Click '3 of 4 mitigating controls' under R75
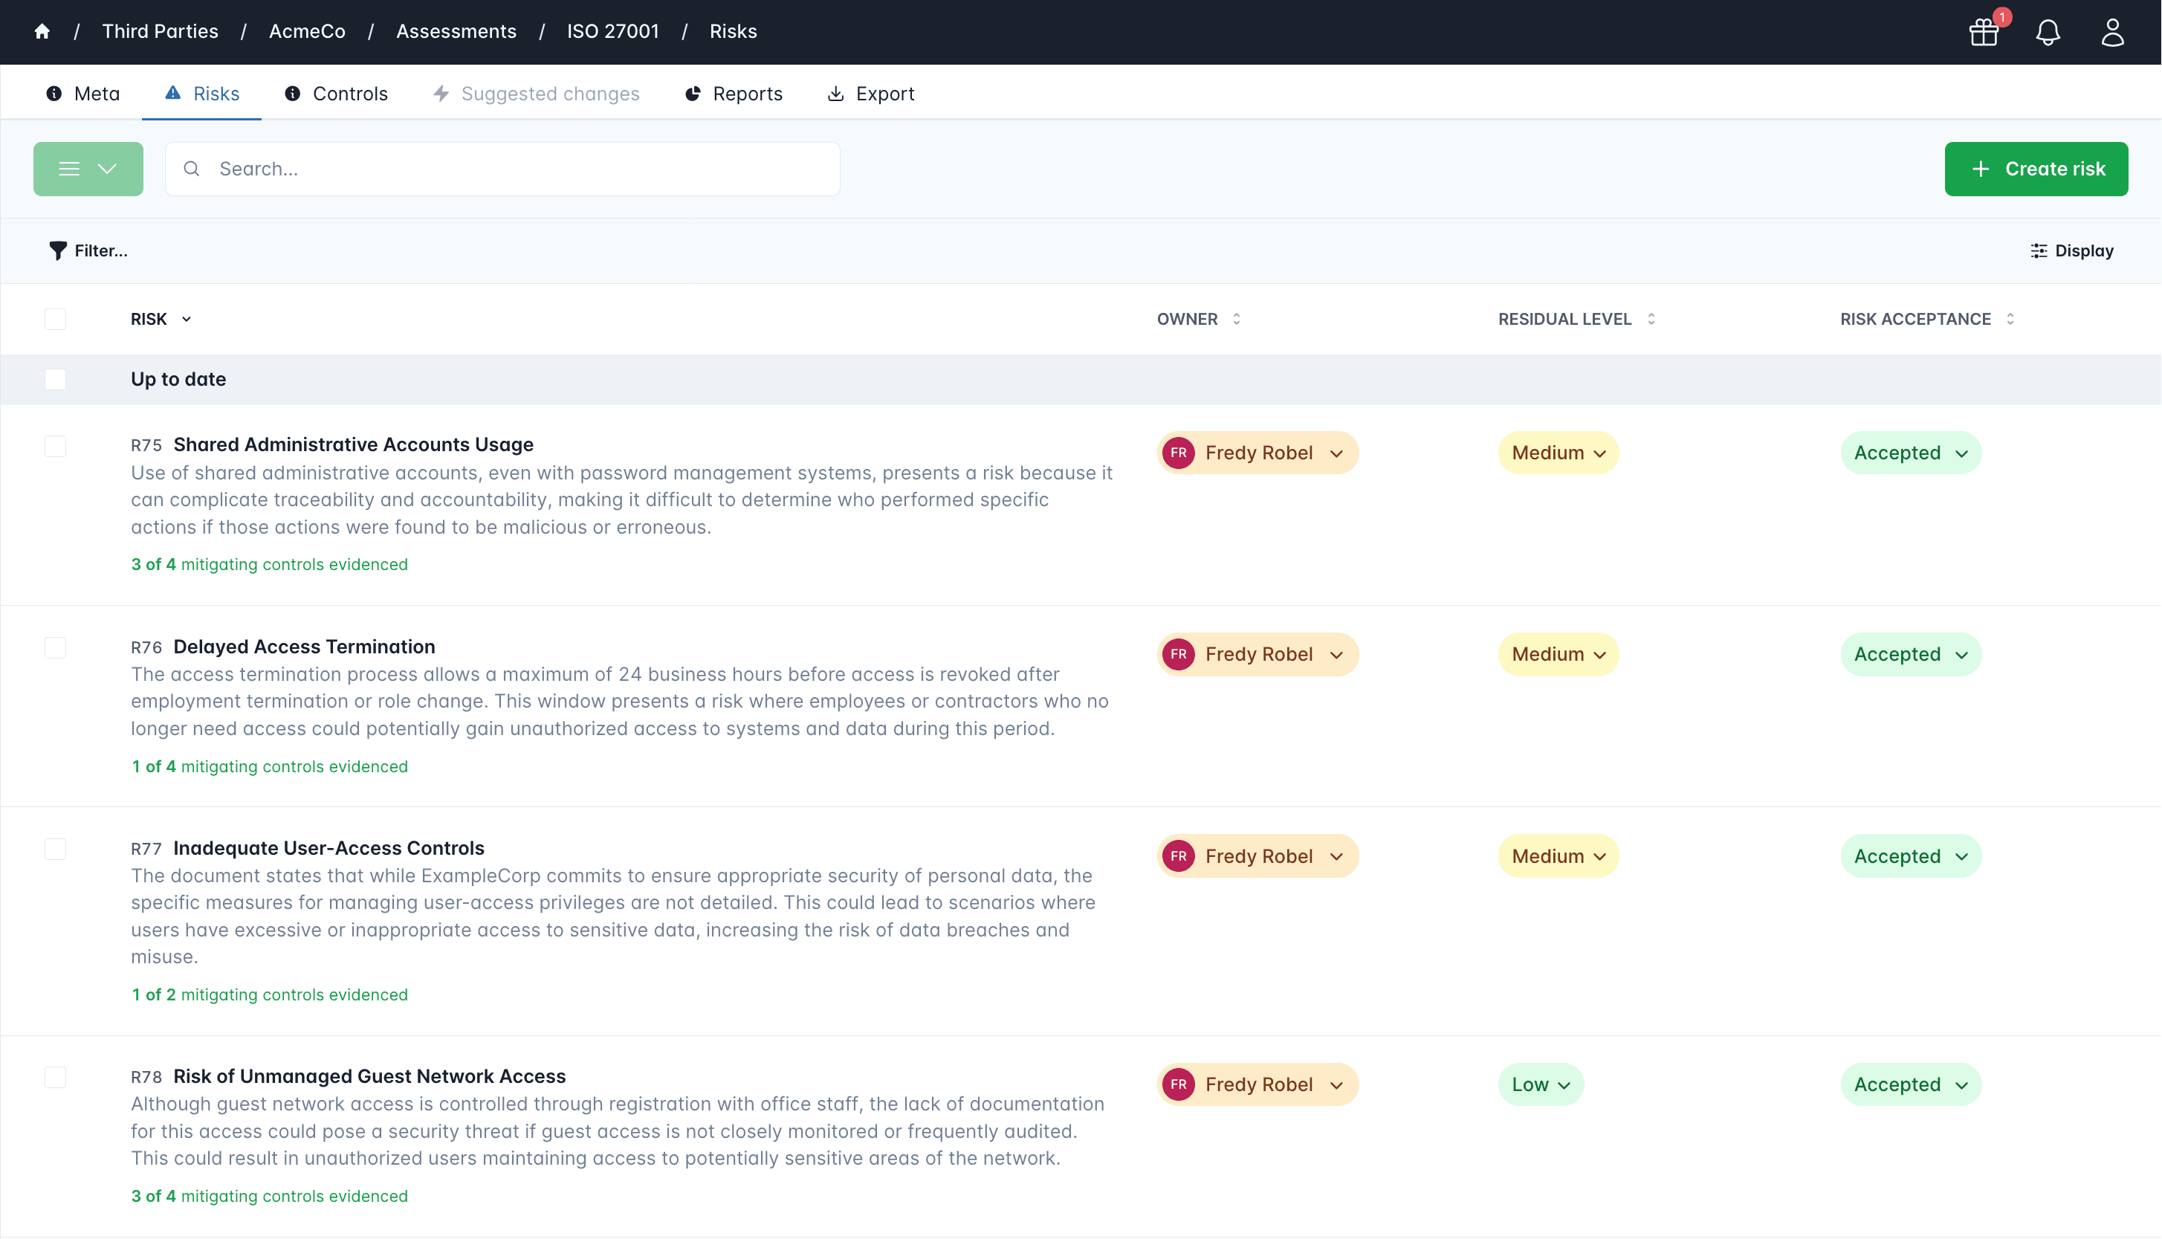This screenshot has height=1239, width=2162. pos(269,564)
